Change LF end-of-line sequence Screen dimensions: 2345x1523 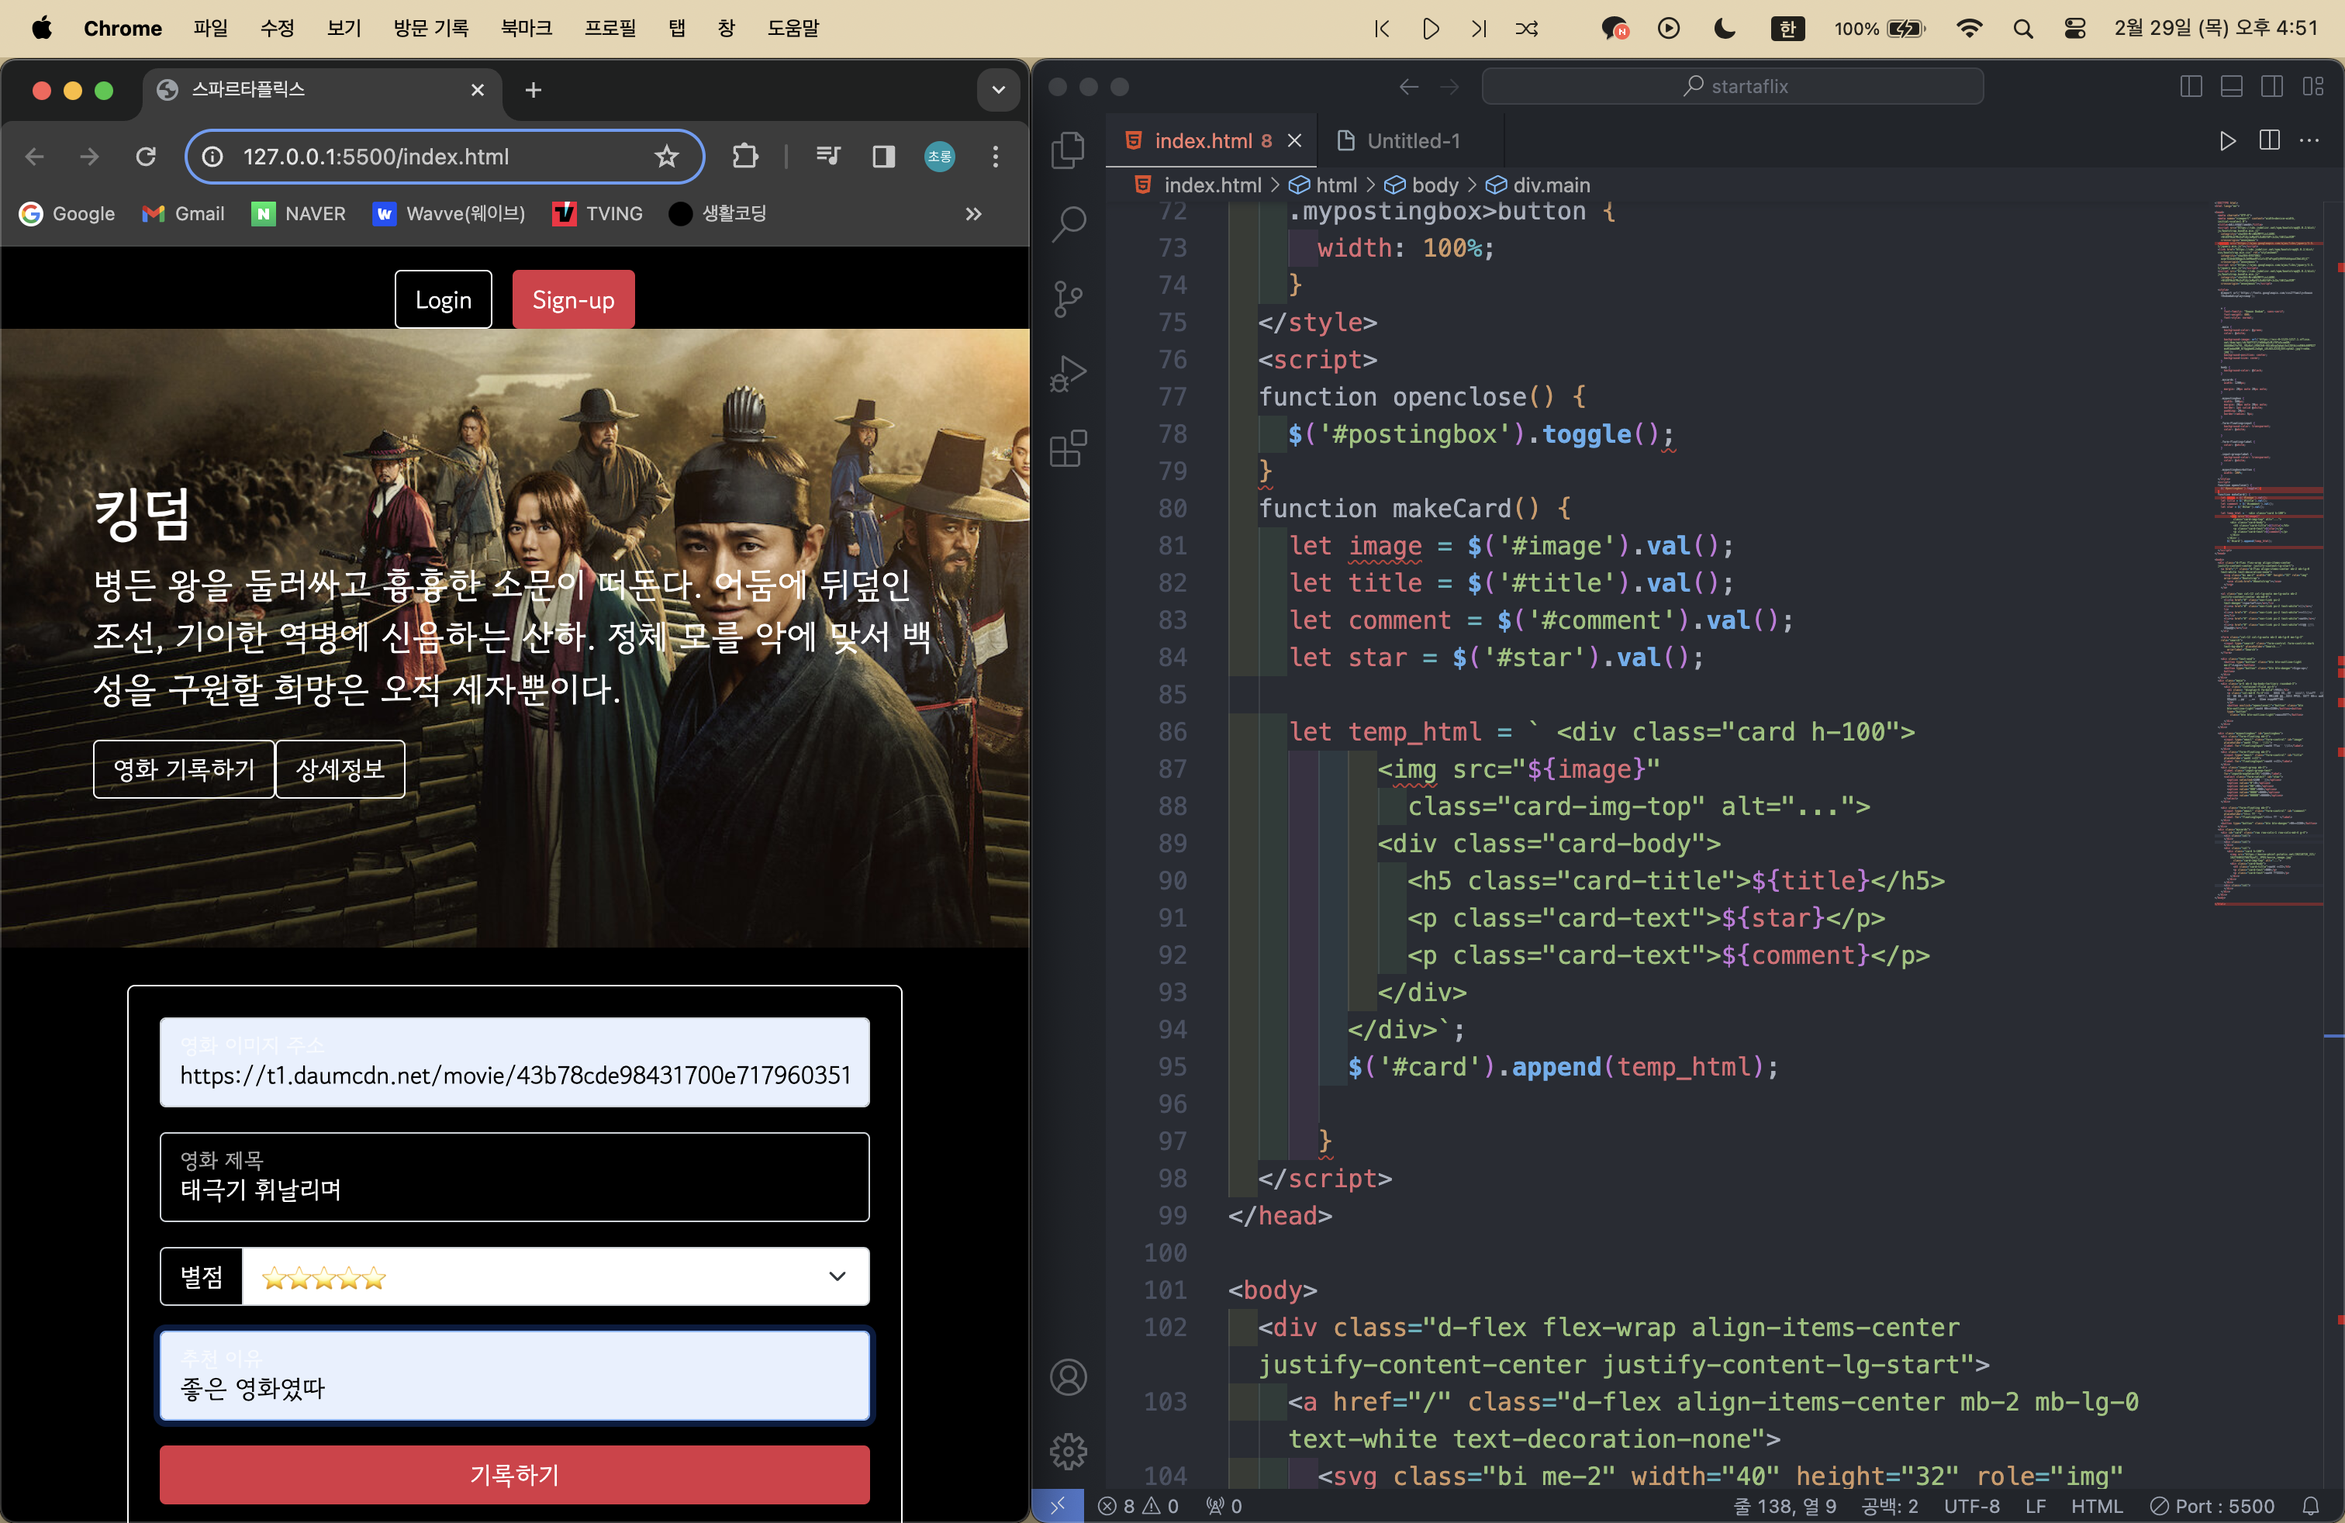click(x=2036, y=1505)
